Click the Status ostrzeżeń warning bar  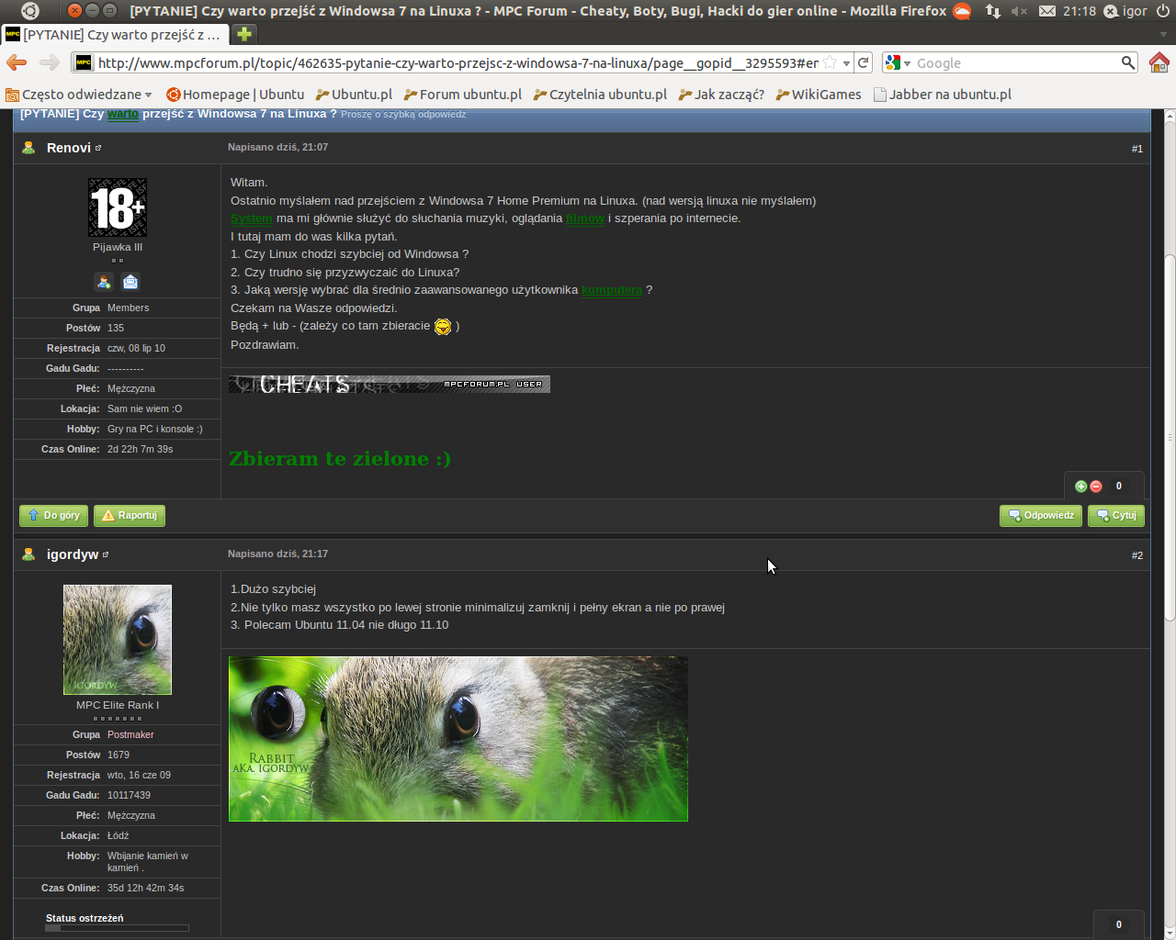click(118, 928)
